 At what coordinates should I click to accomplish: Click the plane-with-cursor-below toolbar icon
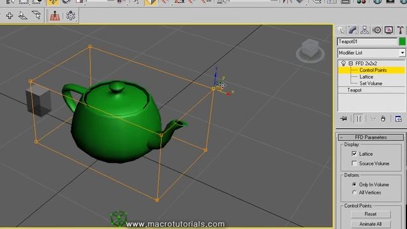(x=36, y=15)
